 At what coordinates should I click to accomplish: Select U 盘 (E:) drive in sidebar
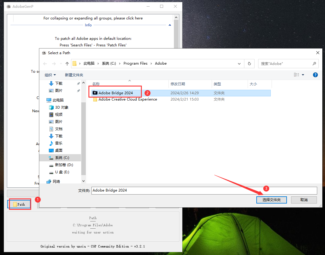pyautogui.click(x=62, y=172)
